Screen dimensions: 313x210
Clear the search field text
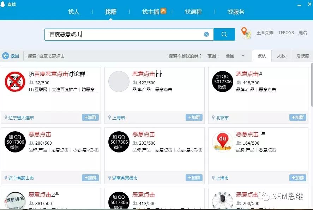click(x=206, y=34)
